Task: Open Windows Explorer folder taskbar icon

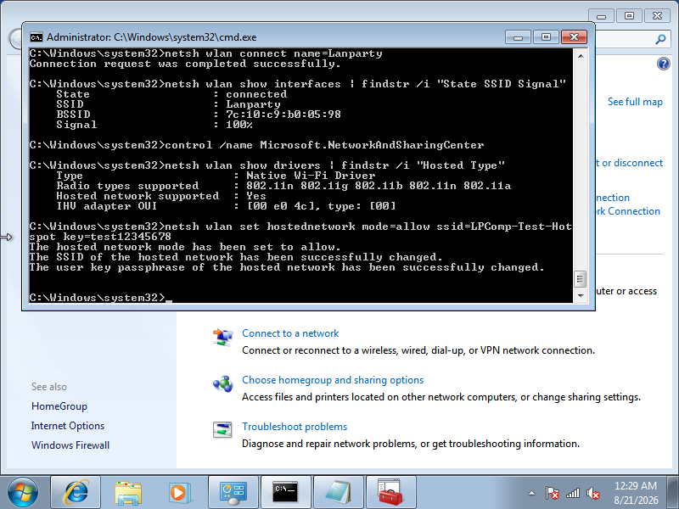Action: point(128,492)
